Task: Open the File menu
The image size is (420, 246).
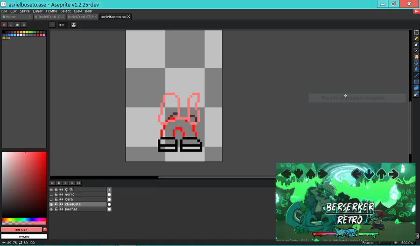Action: pyautogui.click(x=4, y=11)
